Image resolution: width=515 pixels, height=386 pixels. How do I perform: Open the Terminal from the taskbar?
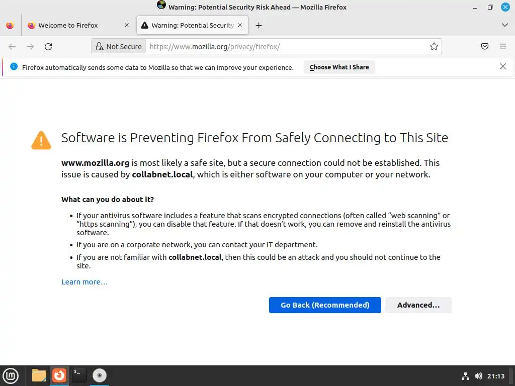click(x=79, y=375)
